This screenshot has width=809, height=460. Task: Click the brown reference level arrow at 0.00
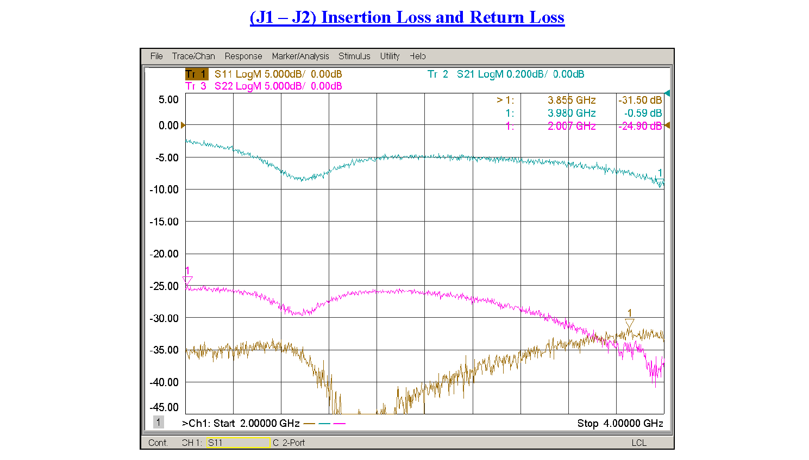click(x=183, y=125)
